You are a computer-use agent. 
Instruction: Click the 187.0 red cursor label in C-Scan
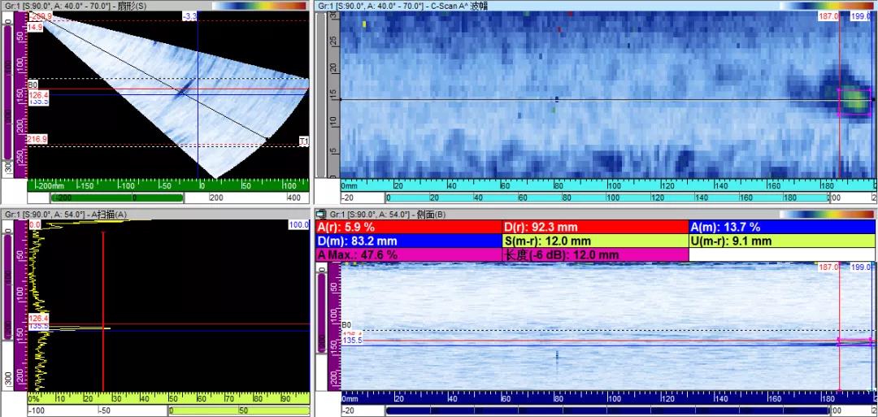point(828,17)
